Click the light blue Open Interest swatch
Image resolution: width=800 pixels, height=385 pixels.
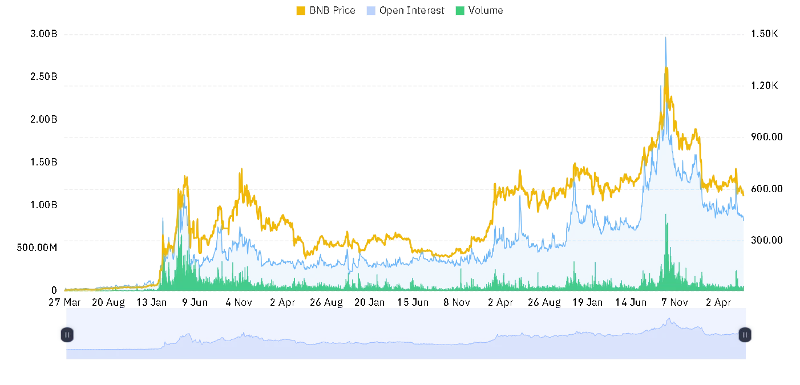click(370, 10)
